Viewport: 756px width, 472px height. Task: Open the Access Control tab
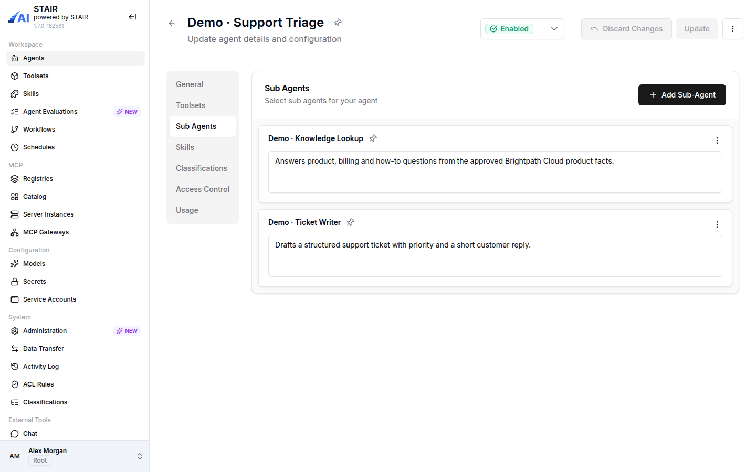point(203,189)
